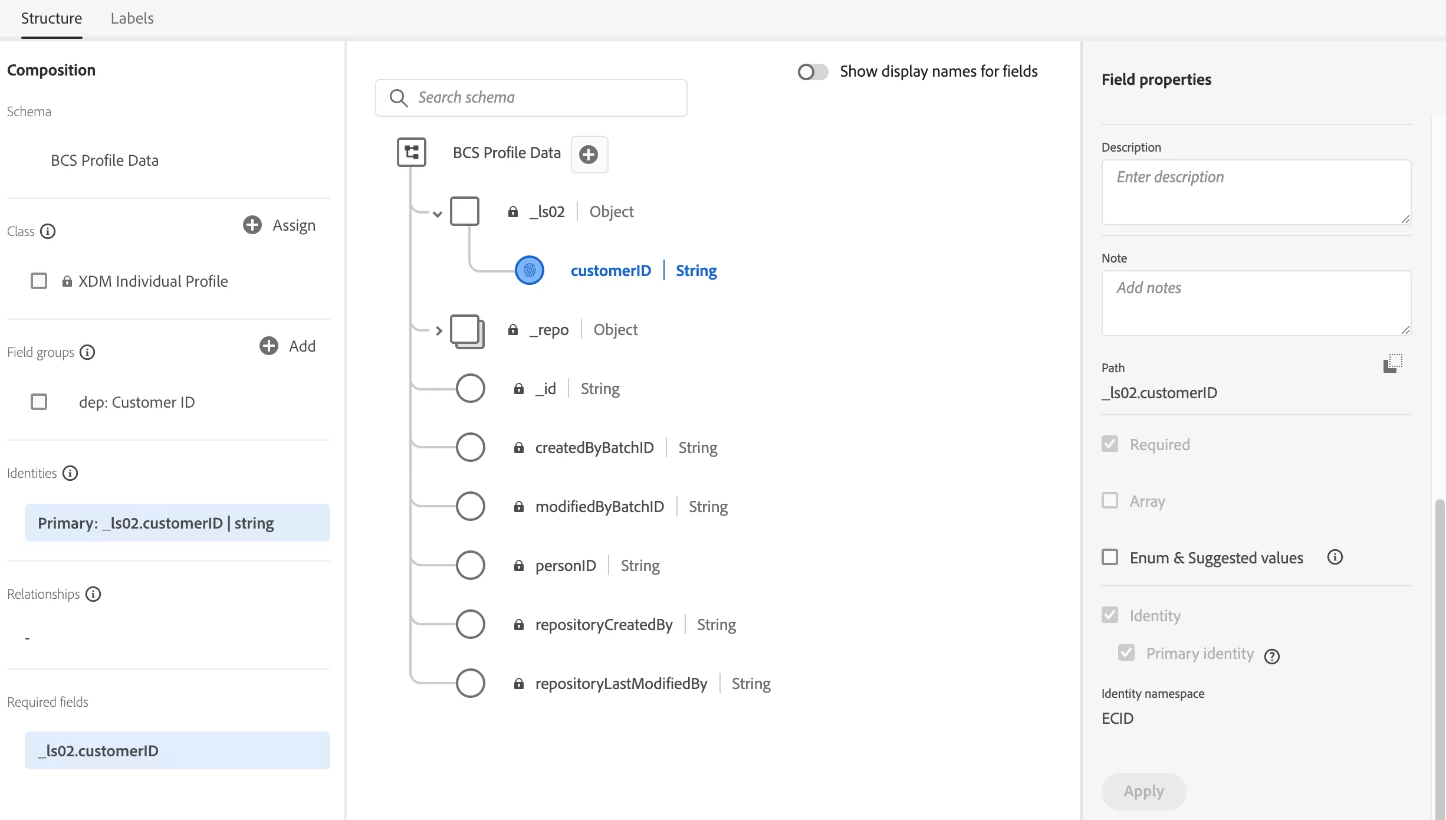
Task: Enable Enum & Suggested values checkbox
Action: [x=1110, y=557]
